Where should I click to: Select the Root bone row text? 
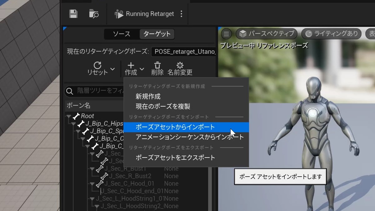87,116
